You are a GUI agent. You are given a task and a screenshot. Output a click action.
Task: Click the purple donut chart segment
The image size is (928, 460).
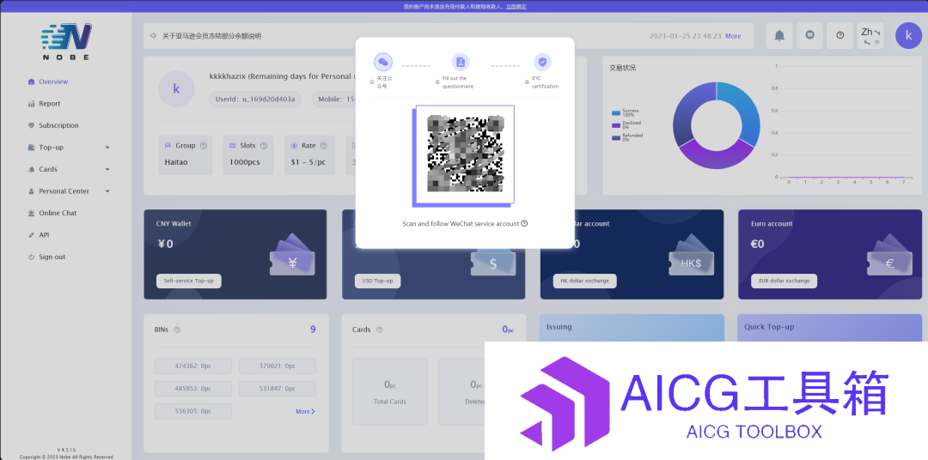715,156
